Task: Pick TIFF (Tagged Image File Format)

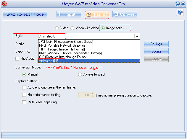Action: [x=89, y=49]
